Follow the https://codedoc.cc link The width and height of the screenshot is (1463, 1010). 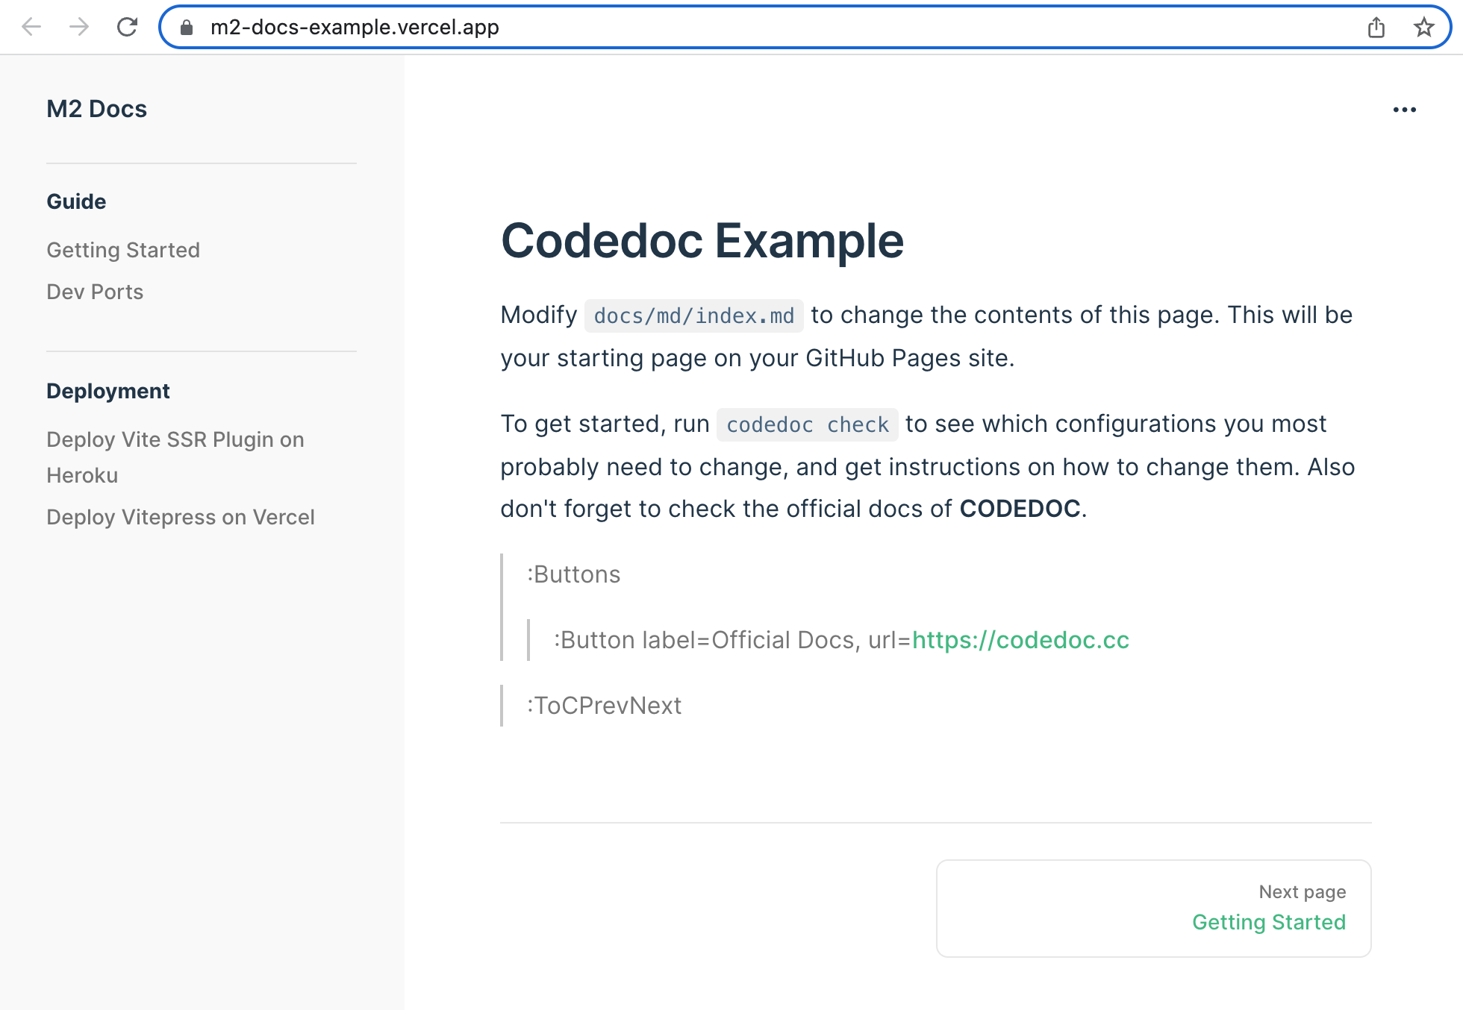tap(1020, 640)
